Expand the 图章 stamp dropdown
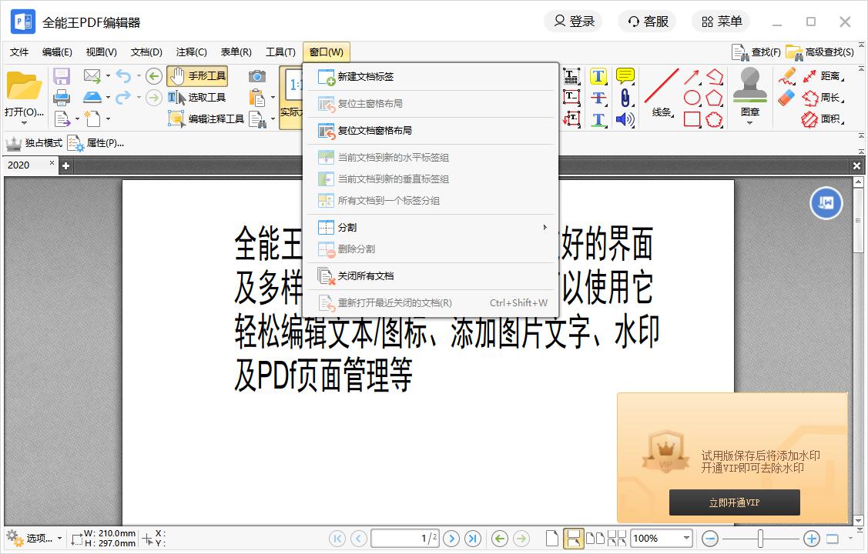The height and width of the screenshot is (554, 868). pyautogui.click(x=749, y=123)
